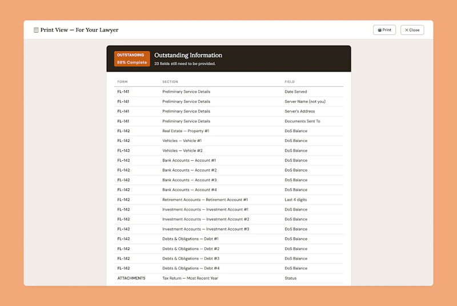This screenshot has width=457, height=306.
Task: Click 'Vehicles — Vehicle #1' section cell
Action: tap(182, 141)
